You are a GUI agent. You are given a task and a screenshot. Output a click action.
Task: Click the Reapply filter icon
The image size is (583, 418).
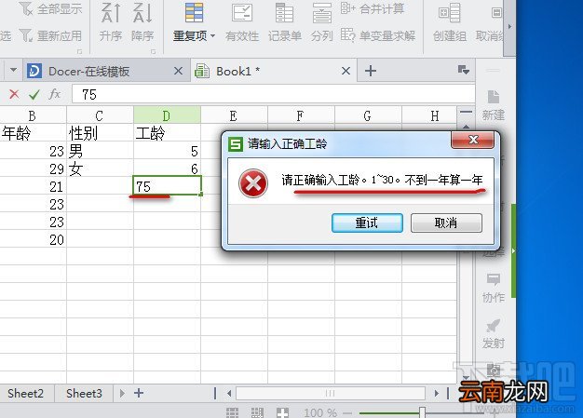pos(26,35)
